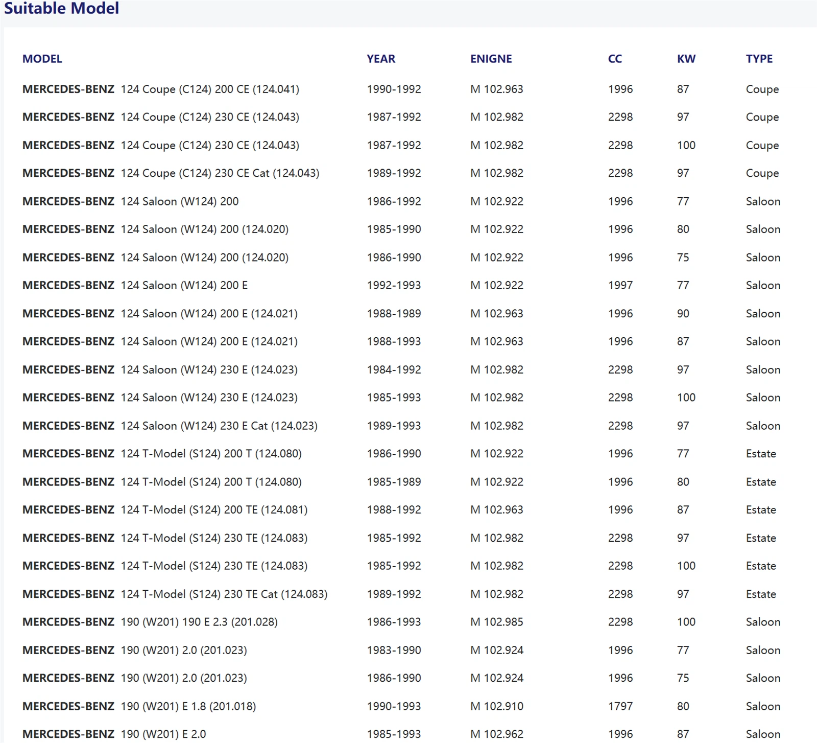The width and height of the screenshot is (817, 743).
Task: Click the year range 1988-1992
Action: tap(394, 509)
